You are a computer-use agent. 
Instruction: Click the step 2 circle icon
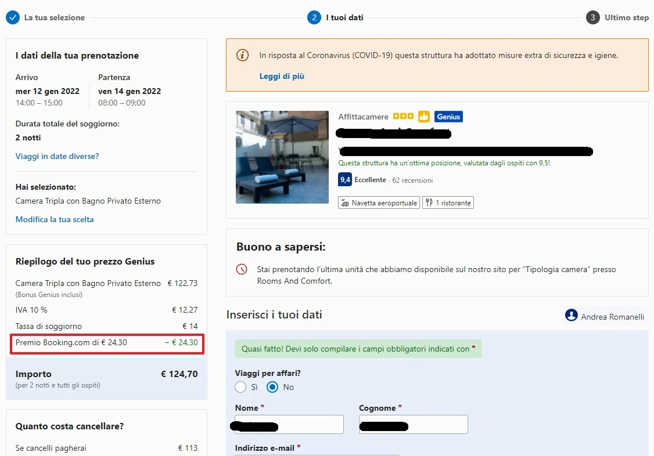pyautogui.click(x=314, y=17)
